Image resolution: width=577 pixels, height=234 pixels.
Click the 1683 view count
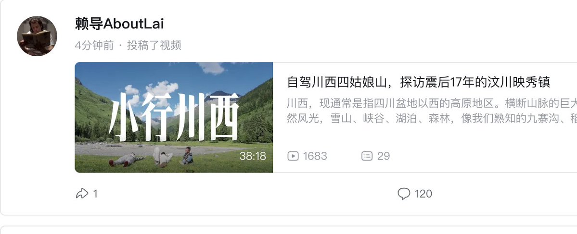tap(315, 156)
